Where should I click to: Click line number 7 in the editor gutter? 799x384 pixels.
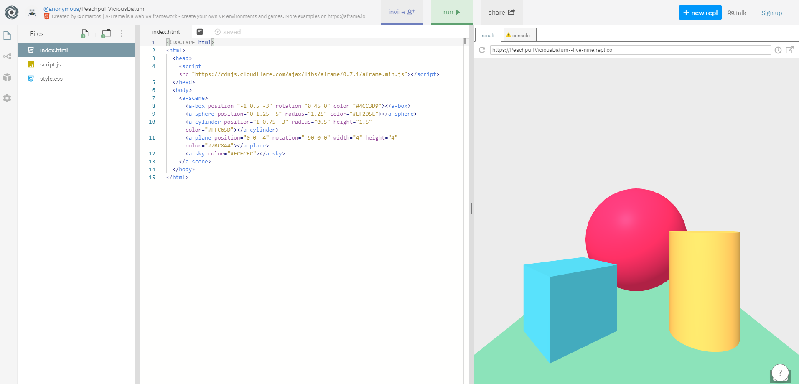[153, 98]
